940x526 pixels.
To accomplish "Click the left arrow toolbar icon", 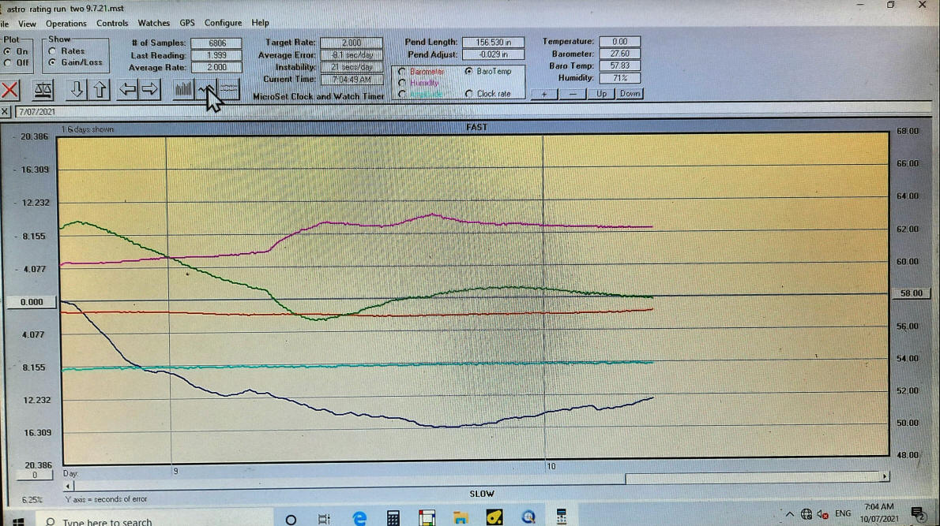I will click(x=127, y=90).
